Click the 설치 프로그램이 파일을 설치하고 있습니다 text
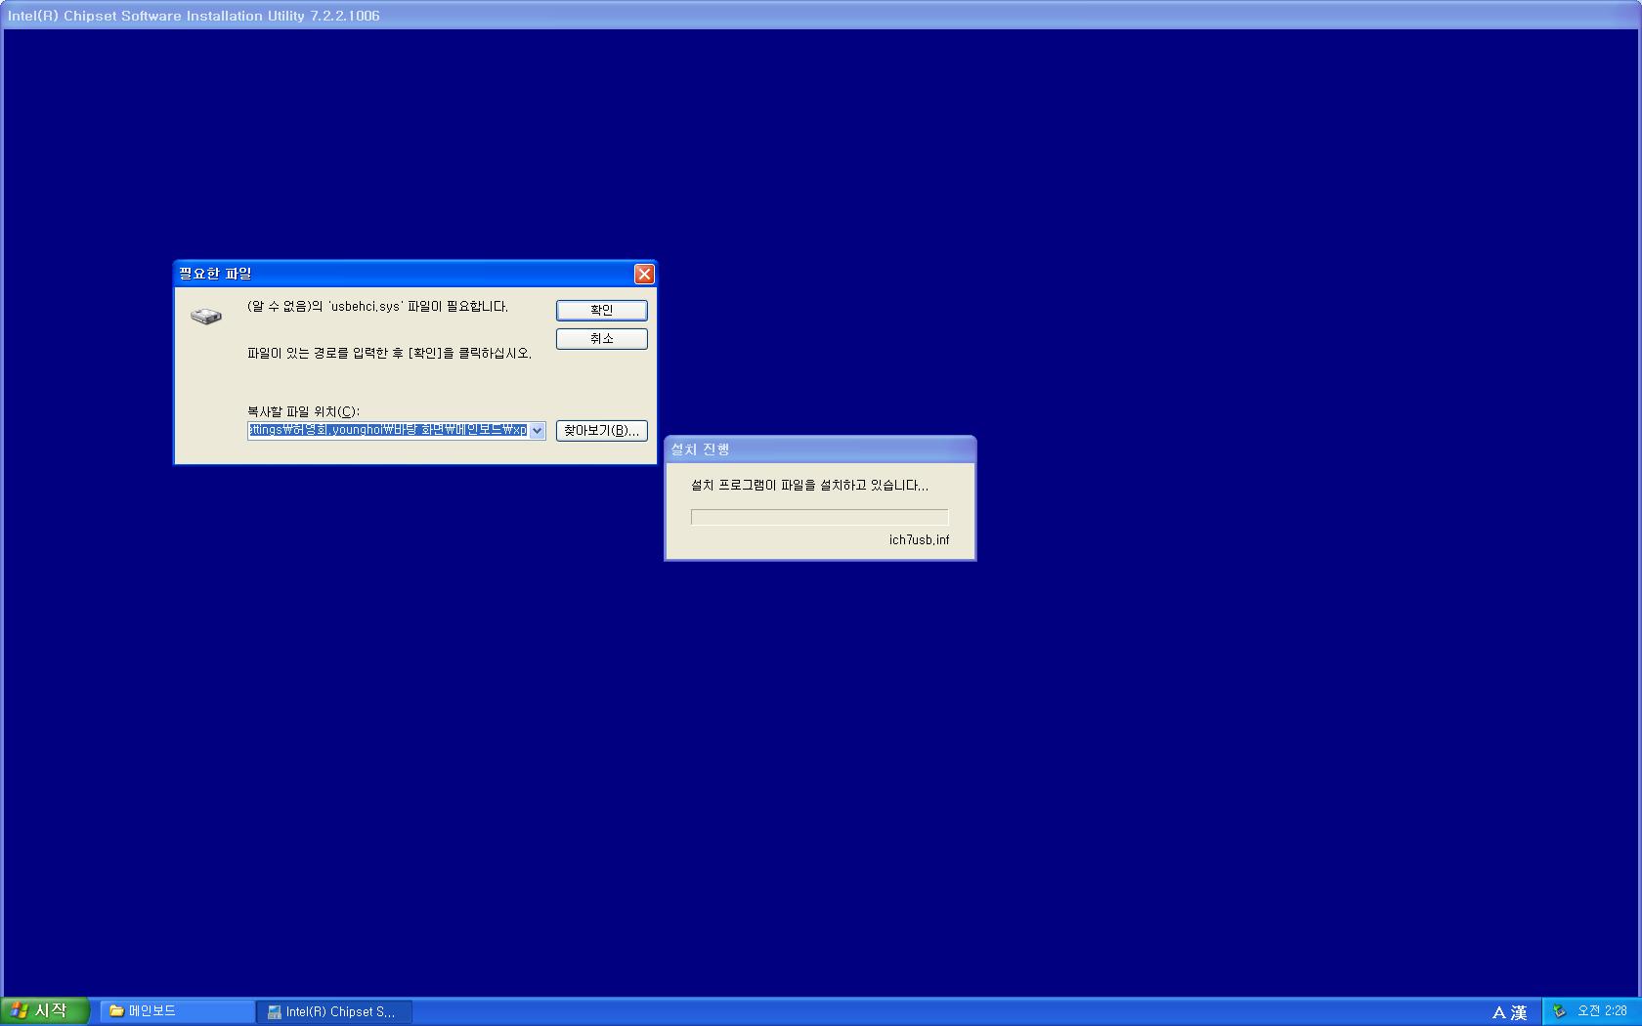The image size is (1642, 1026). click(x=809, y=485)
